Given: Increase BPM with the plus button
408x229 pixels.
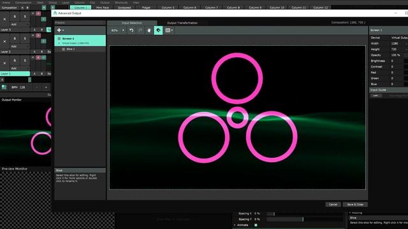Looking at the screenshot, I should (46, 87).
